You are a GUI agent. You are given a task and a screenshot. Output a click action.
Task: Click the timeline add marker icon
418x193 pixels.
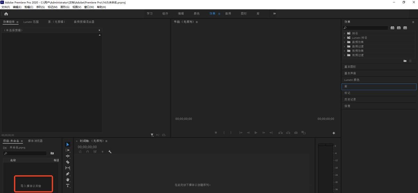click(102, 152)
